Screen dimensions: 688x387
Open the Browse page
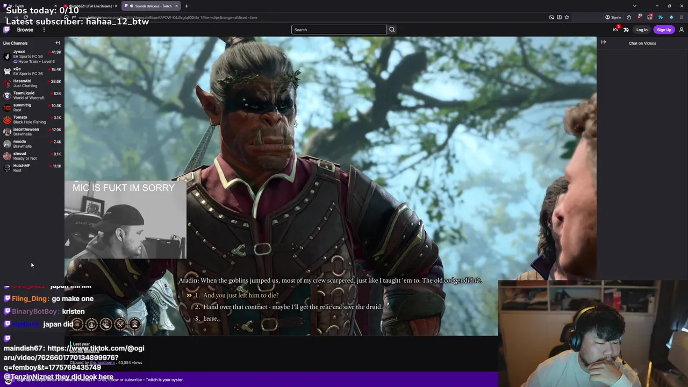point(25,30)
